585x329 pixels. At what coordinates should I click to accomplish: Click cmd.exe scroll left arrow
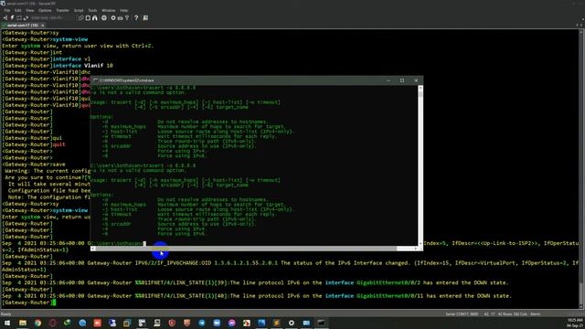[93, 249]
